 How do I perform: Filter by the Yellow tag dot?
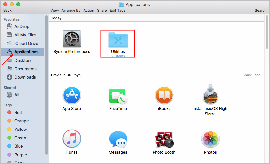[9, 129]
